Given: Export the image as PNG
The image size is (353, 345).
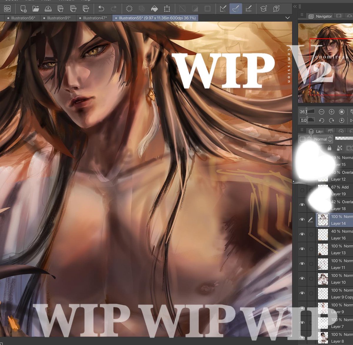Looking at the screenshot, I should coord(74,9).
